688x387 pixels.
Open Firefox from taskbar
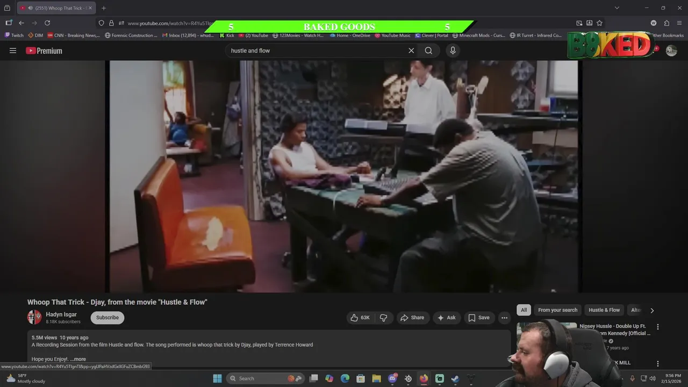click(x=424, y=378)
